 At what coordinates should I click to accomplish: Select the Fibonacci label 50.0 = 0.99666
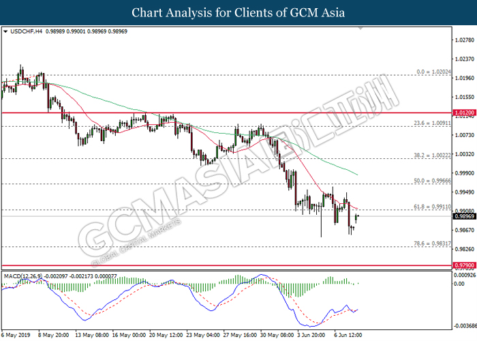click(x=432, y=181)
